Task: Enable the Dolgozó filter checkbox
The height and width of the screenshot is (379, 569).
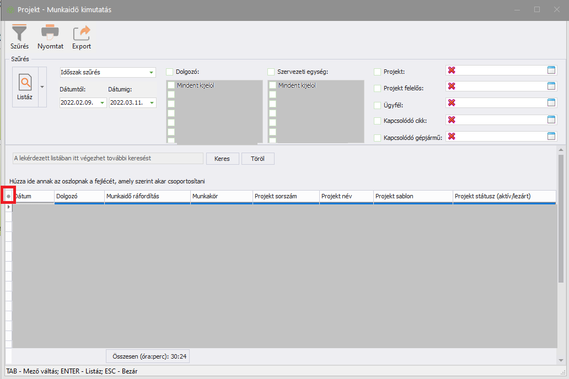Action: click(170, 72)
